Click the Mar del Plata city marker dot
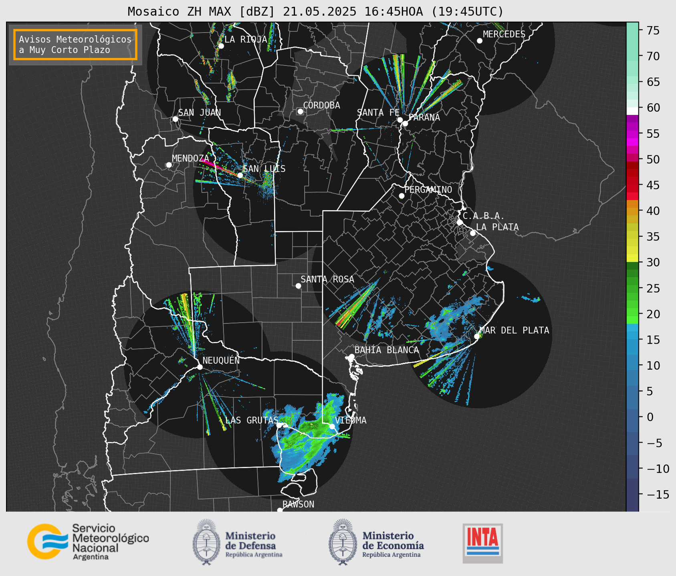This screenshot has height=576, width=676. [x=477, y=336]
